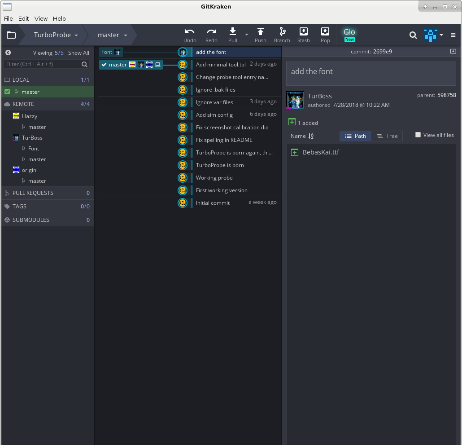This screenshot has width=462, height=445.
Task: Enable the View all files checkbox
Action: click(418, 135)
